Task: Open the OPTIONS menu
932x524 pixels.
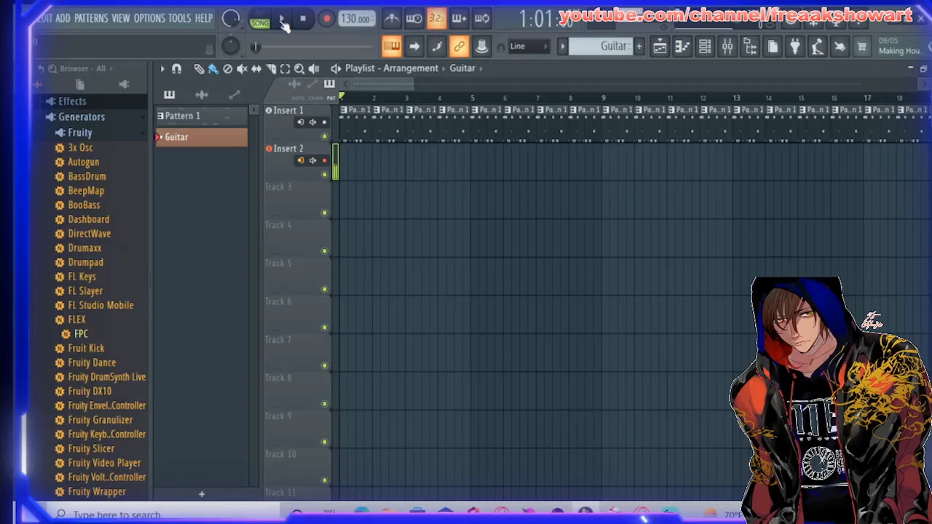Action: [149, 18]
